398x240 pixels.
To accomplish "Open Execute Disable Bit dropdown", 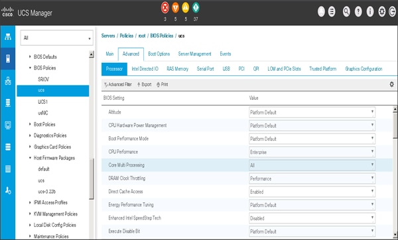I will (x=312, y=231).
